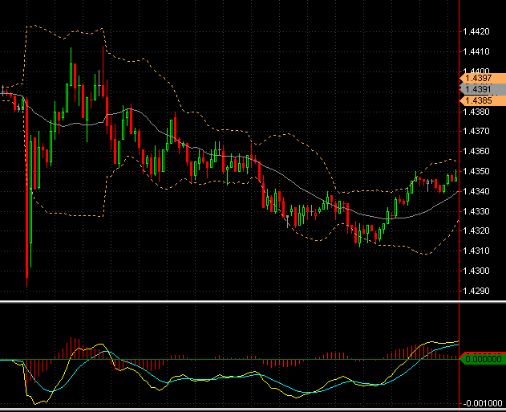Click the 1.4391 gray price marker
This screenshot has width=506, height=412.
click(x=483, y=89)
